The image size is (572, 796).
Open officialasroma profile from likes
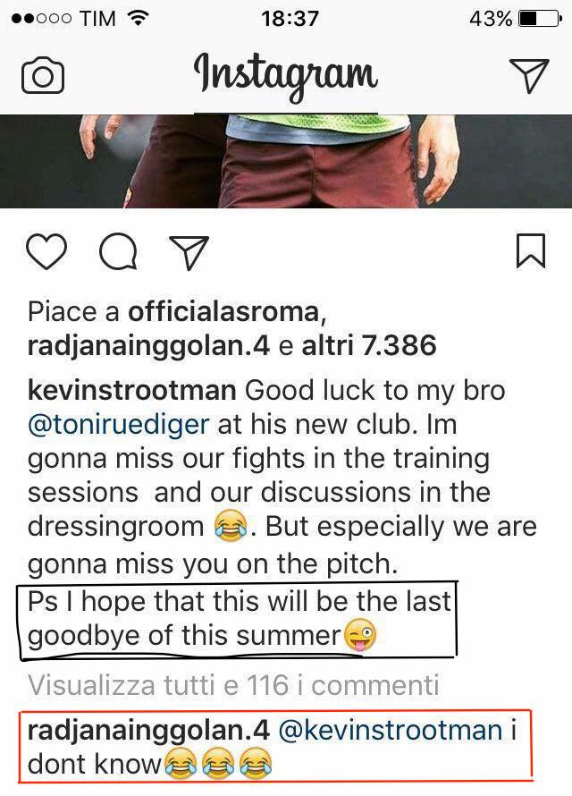point(223,311)
